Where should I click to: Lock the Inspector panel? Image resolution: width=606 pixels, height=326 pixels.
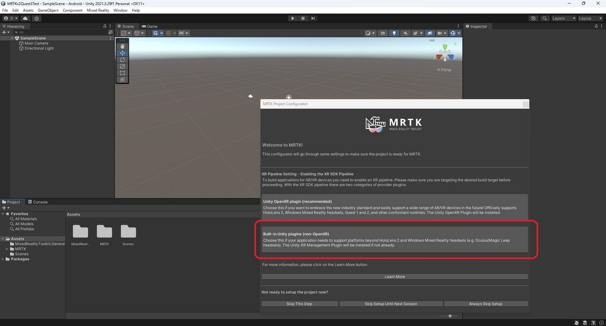596,26
